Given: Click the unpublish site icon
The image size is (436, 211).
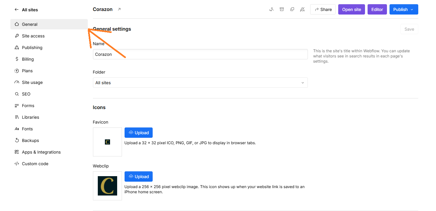Looking at the screenshot, I should [x=302, y=9].
